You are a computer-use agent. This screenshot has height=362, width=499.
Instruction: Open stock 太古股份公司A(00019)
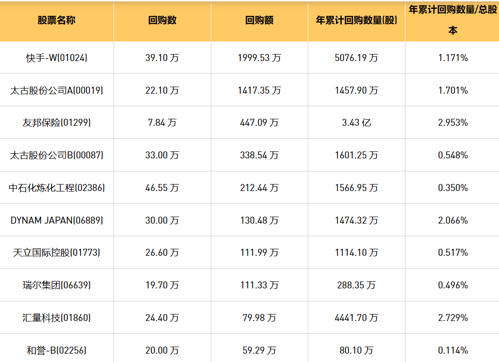57,90
